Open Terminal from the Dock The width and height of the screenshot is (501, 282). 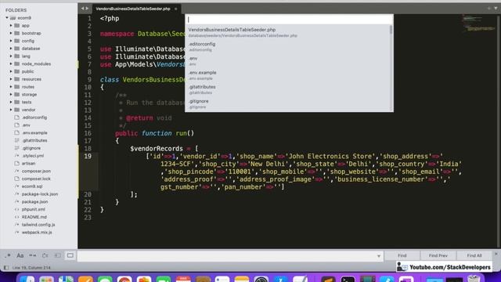click(x=348, y=280)
